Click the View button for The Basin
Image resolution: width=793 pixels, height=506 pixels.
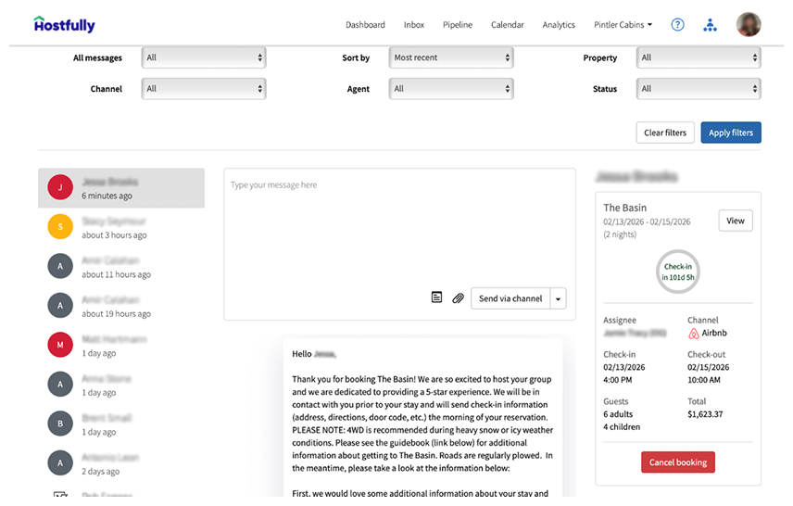tap(735, 221)
